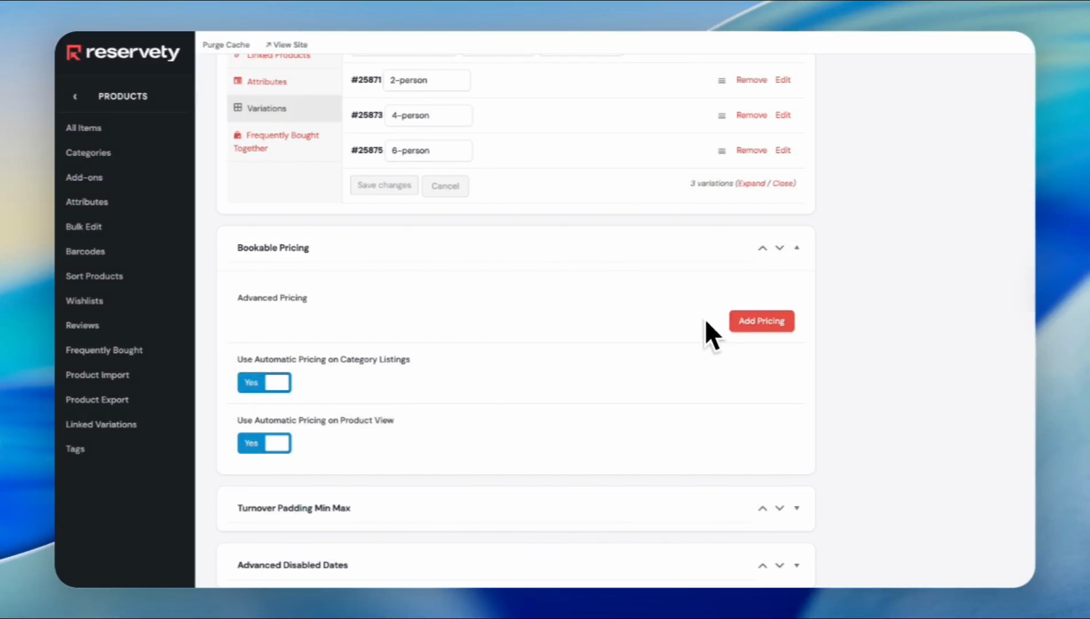Click the 6-person variation dropdown field

tap(428, 151)
